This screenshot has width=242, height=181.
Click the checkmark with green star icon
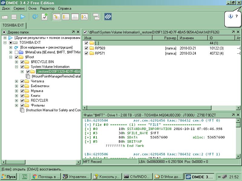click(x=44, y=17)
